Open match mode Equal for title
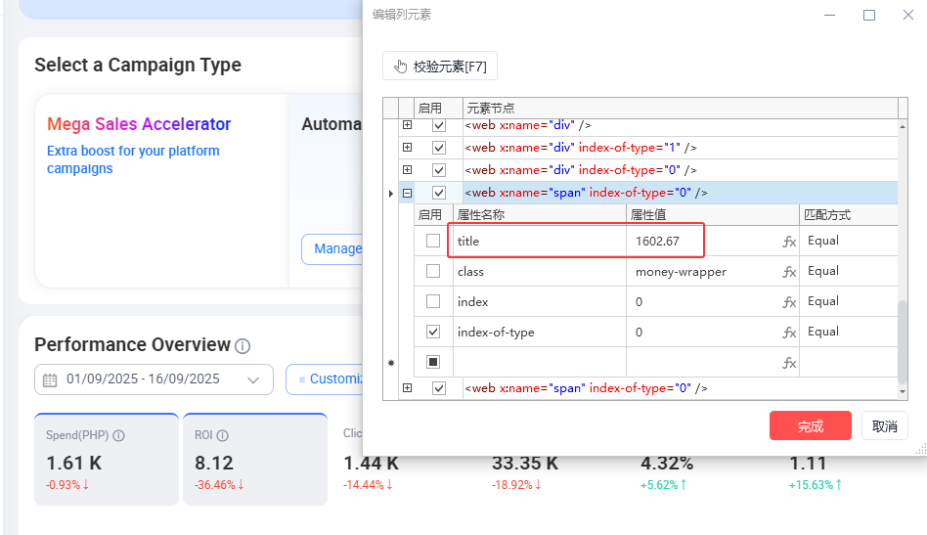This screenshot has height=535, width=927. [x=849, y=241]
